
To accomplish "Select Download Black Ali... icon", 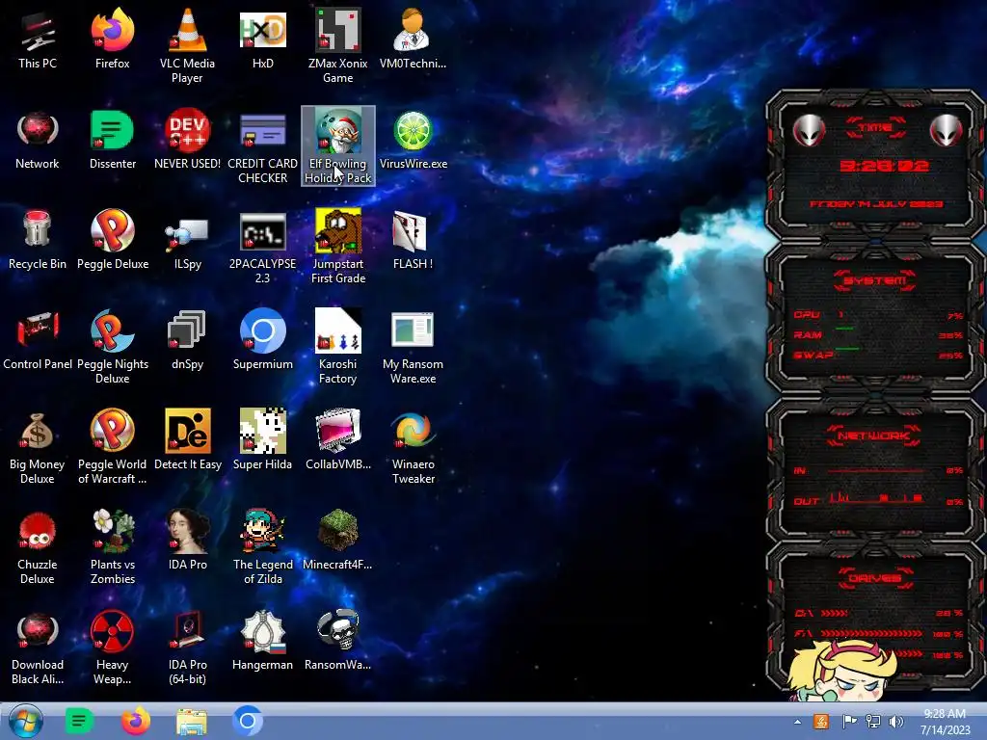I will [x=38, y=647].
